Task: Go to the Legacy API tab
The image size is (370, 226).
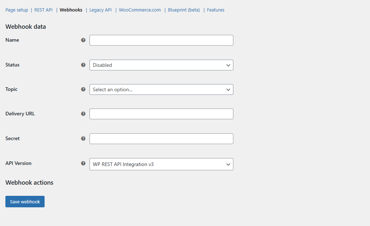Action: pyautogui.click(x=100, y=10)
